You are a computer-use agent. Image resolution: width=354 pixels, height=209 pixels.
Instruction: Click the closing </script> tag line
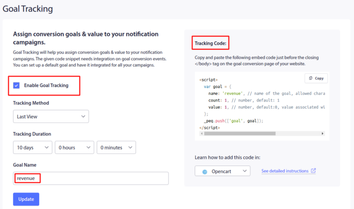click(x=210, y=127)
